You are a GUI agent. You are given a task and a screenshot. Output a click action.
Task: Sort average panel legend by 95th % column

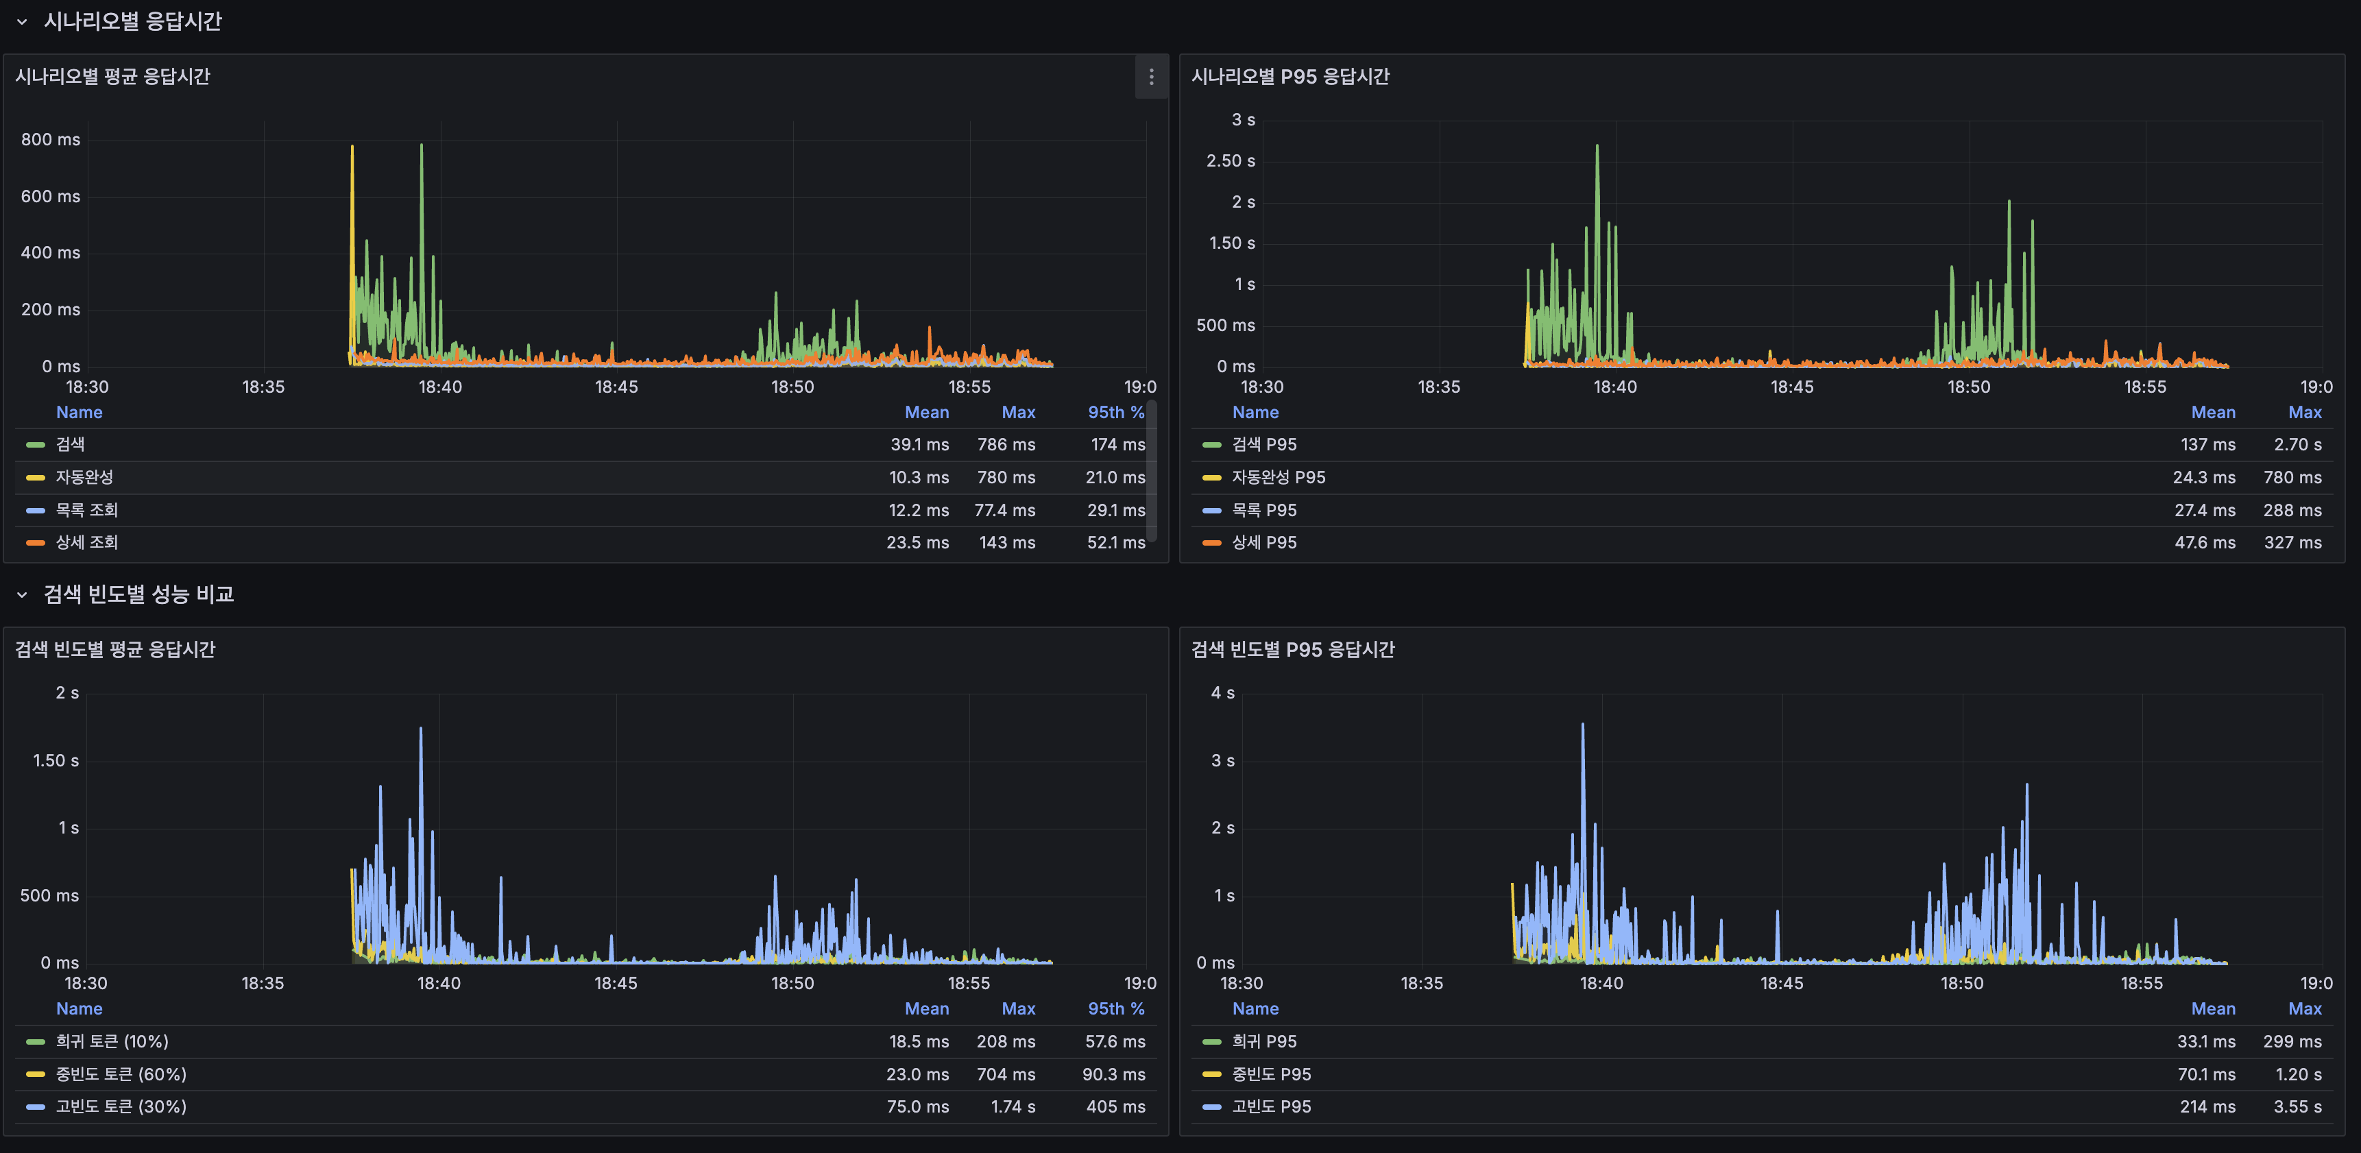[1115, 413]
